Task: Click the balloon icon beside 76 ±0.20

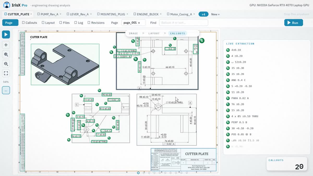Action: tap(228, 104)
